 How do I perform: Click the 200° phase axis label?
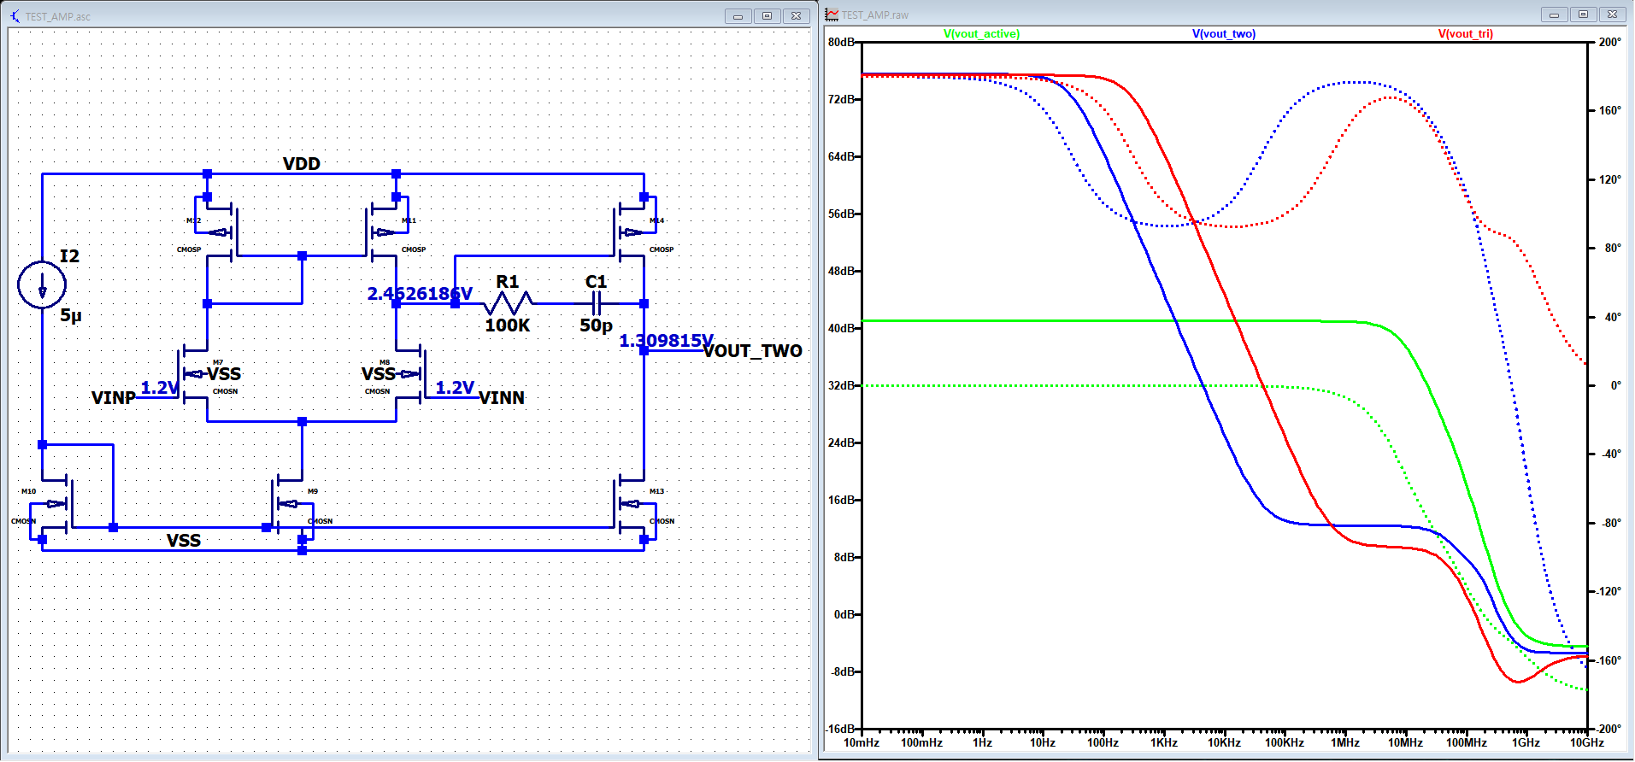1609,42
